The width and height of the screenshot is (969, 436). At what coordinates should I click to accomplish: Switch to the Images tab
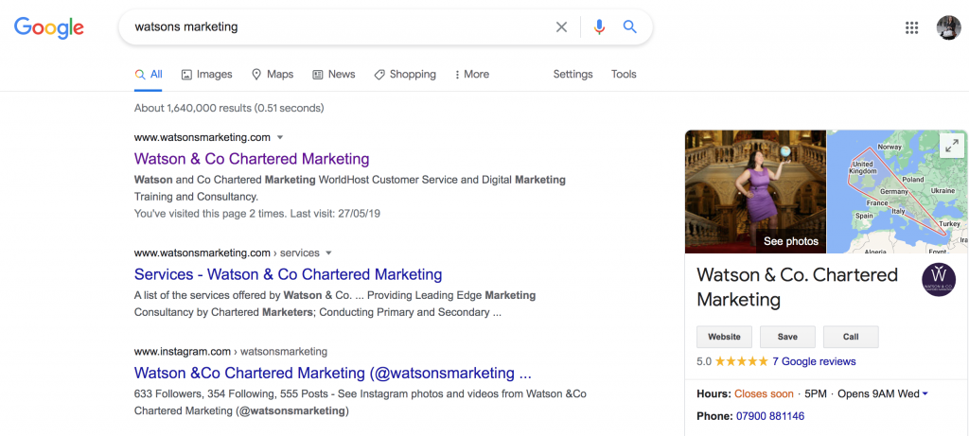click(206, 74)
